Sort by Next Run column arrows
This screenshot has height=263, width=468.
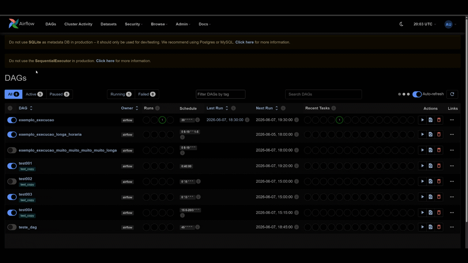(276, 108)
